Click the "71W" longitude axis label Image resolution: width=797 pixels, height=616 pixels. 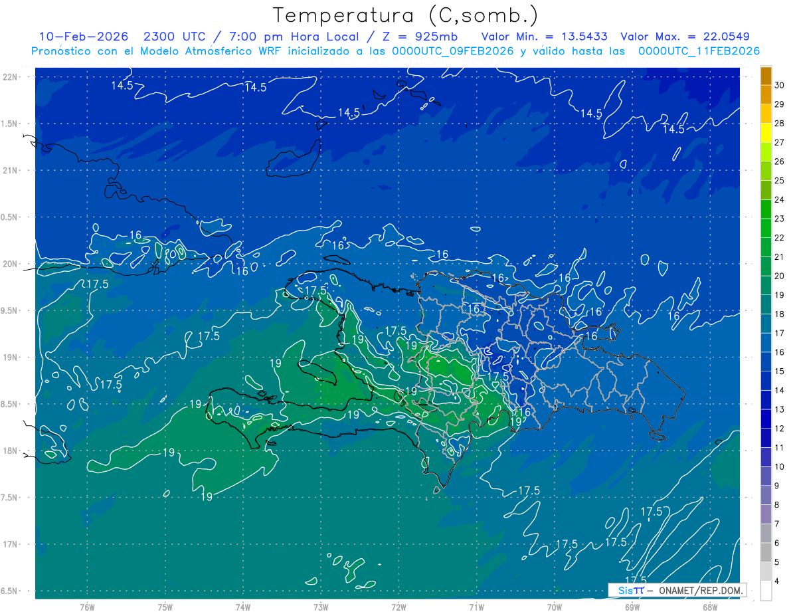click(x=476, y=608)
